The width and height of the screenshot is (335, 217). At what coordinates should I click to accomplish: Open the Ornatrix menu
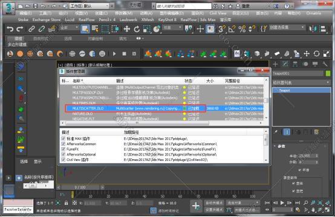[x=314, y=13]
